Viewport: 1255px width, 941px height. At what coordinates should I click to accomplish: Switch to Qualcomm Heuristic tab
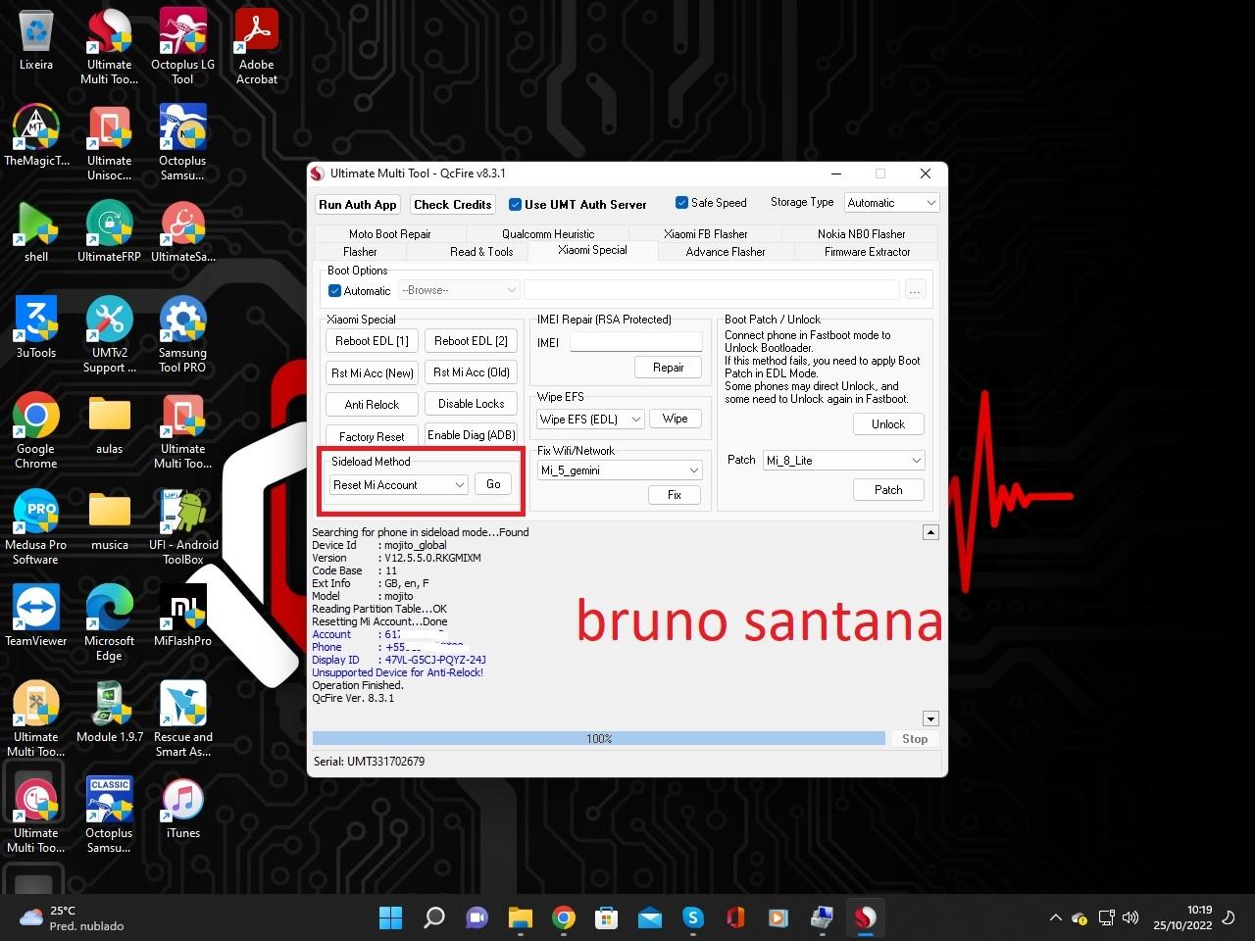[548, 234]
